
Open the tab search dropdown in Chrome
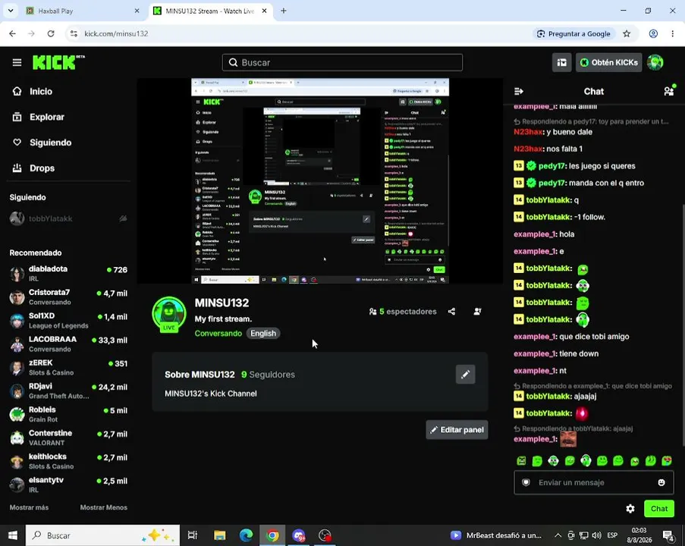coord(11,11)
